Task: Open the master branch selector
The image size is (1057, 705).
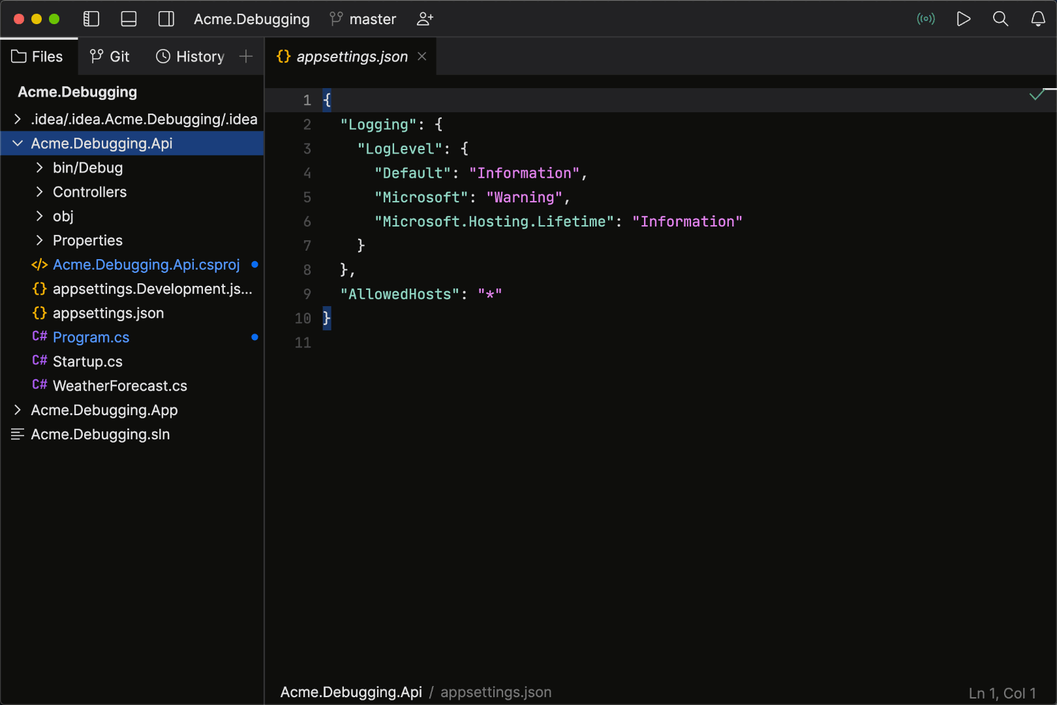Action: (x=363, y=19)
